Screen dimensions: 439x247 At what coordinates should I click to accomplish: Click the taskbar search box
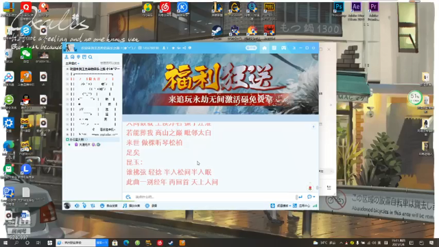[76, 243]
